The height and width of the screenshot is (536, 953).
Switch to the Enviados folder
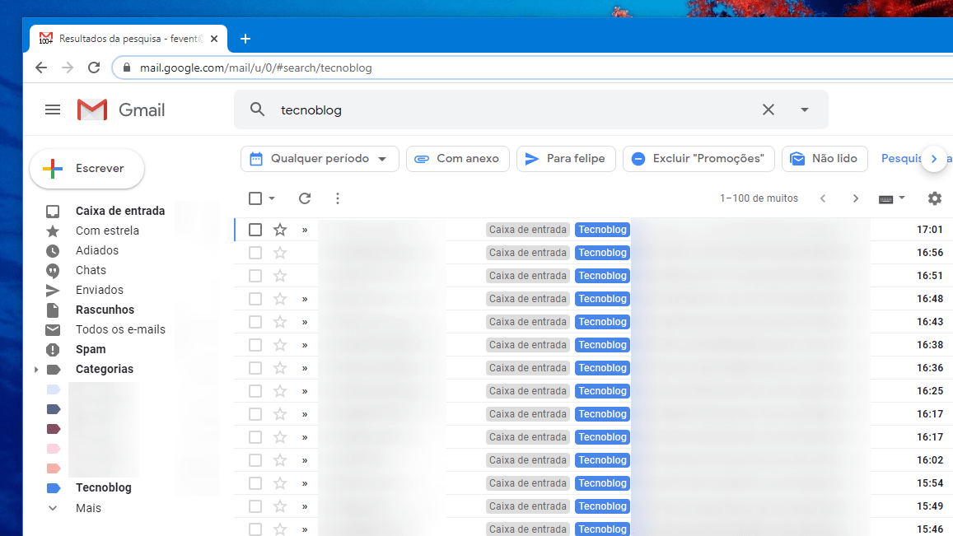point(99,289)
